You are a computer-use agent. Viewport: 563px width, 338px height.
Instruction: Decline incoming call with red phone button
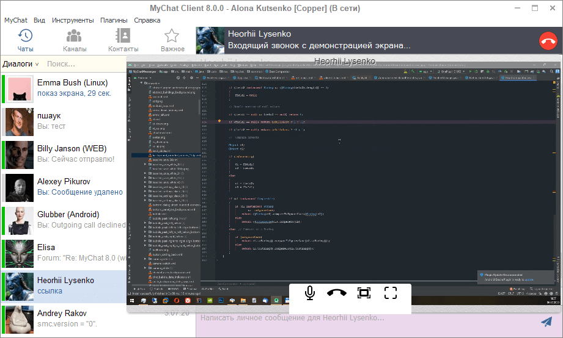(548, 41)
